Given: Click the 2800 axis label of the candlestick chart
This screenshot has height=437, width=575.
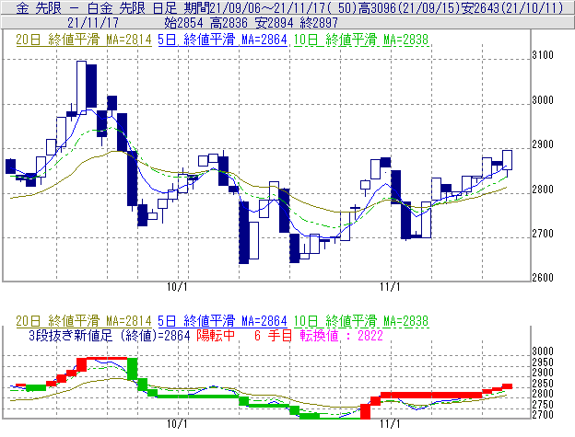Looking at the screenshot, I should click(x=543, y=190).
